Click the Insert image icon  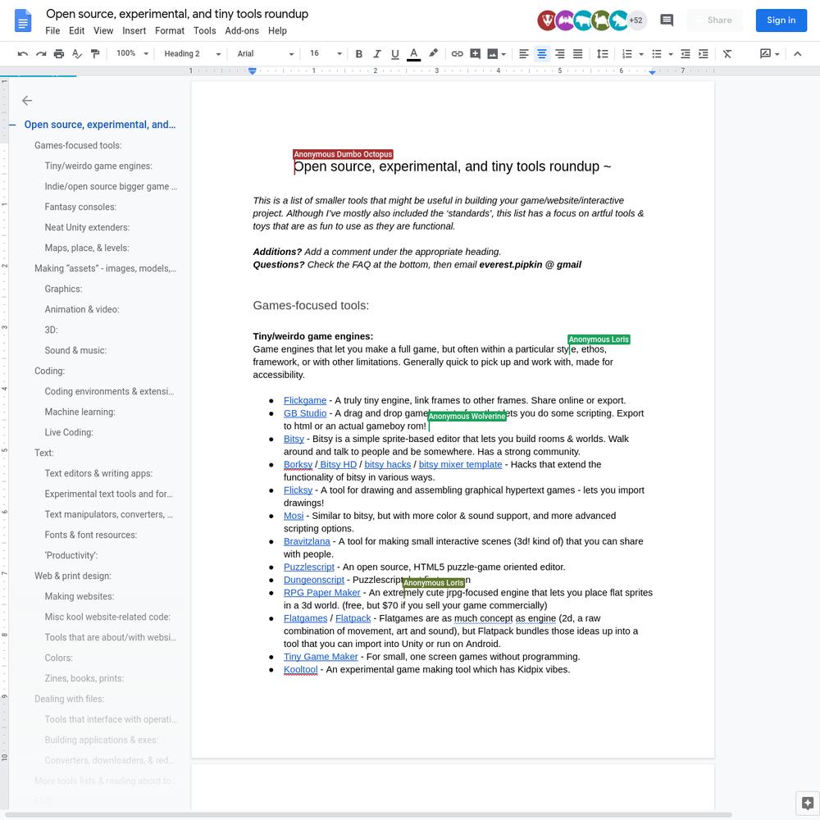[x=492, y=54]
